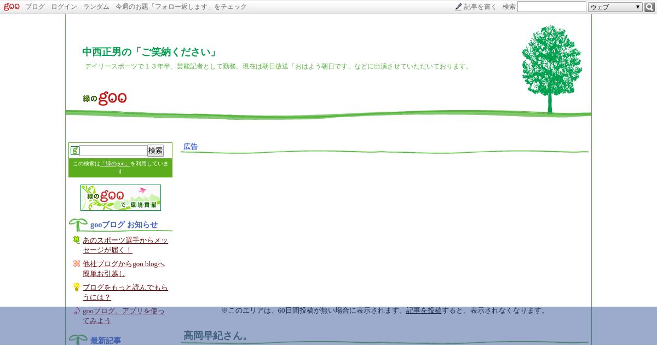Open 今週のお題「フォロー返します」をチェック link

[x=181, y=7]
